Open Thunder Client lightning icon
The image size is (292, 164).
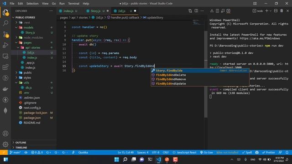click(x=5, y=100)
